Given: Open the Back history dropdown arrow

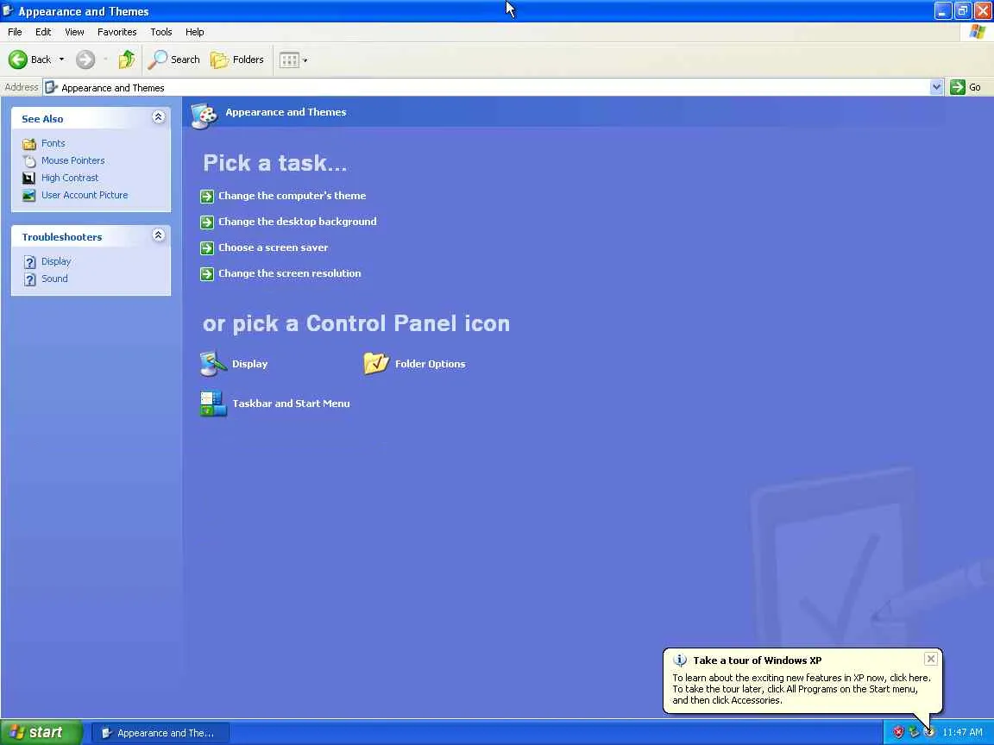Looking at the screenshot, I should coord(61,59).
